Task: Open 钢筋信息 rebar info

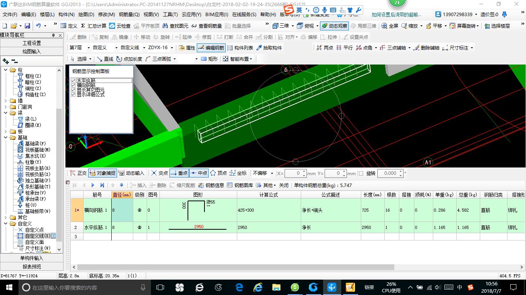Action: pyautogui.click(x=211, y=185)
